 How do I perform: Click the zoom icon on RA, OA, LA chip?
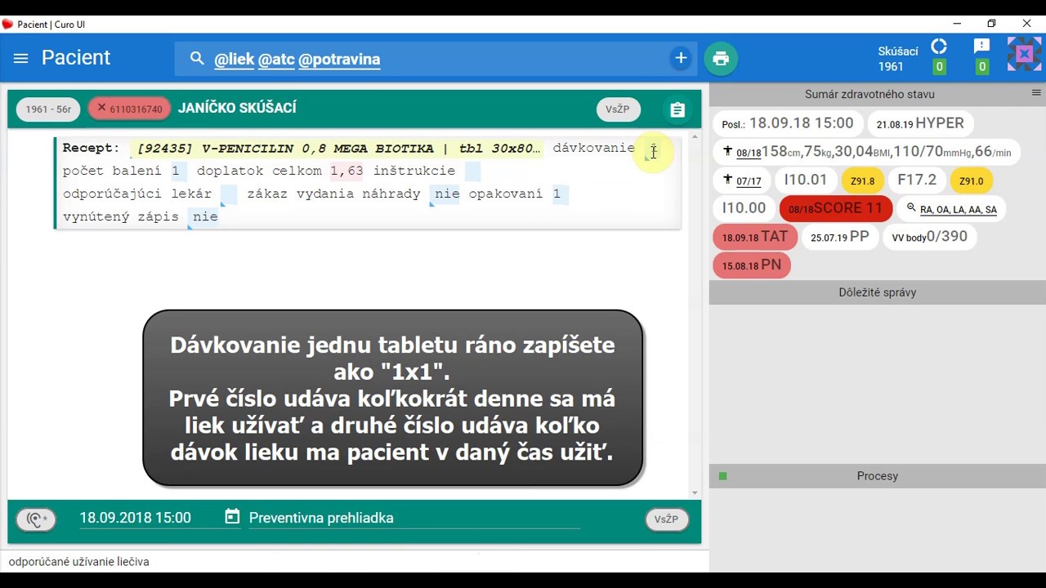[x=911, y=208]
